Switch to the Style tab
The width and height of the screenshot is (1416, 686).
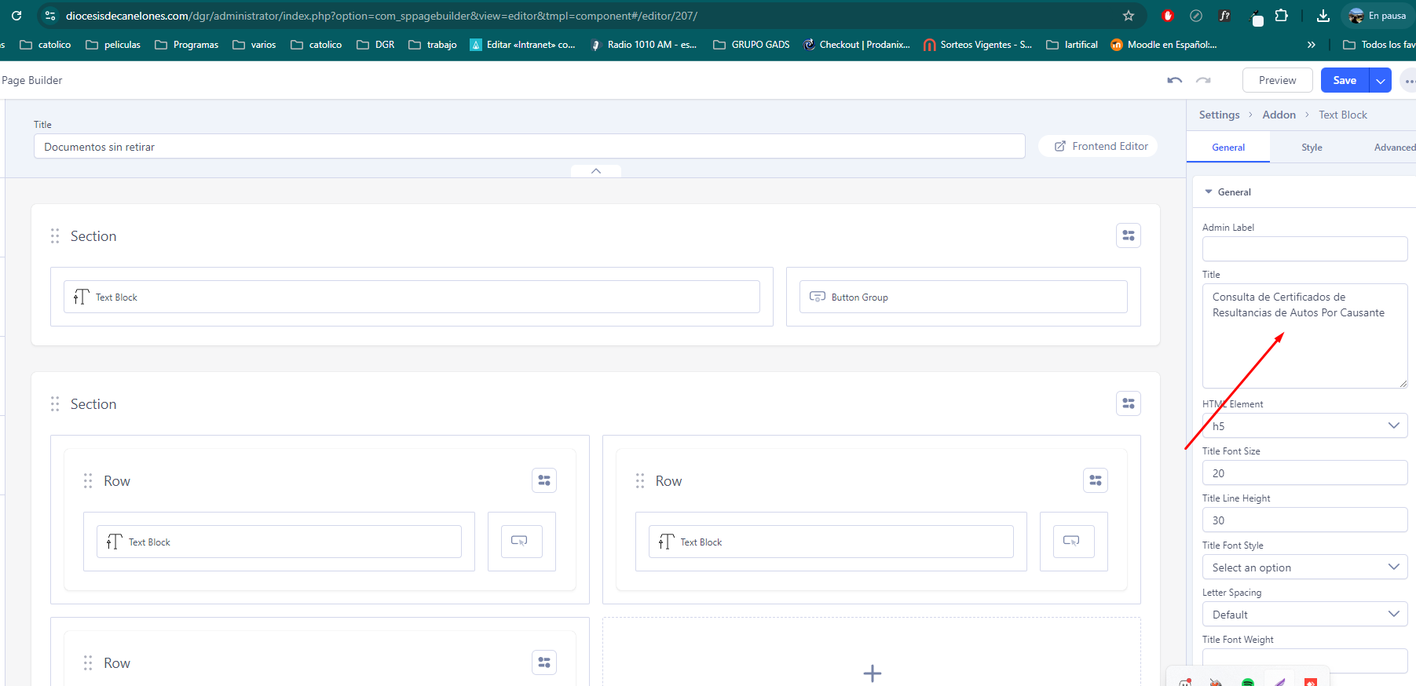(1312, 148)
